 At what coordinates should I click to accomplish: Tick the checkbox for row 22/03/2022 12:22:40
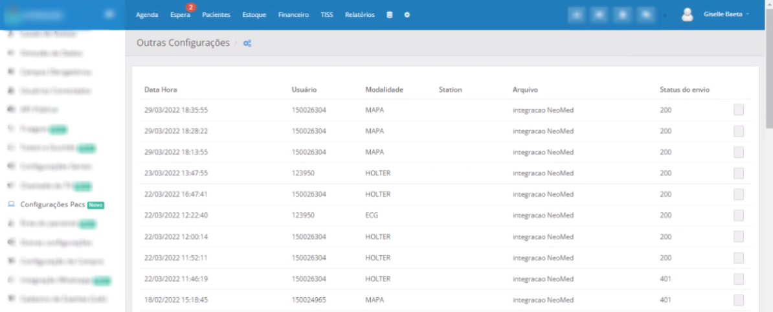(x=739, y=216)
